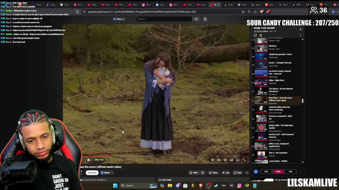This screenshot has width=339, height=190.
Task: Open OBS Studio from the taskbar
Action: tap(208, 186)
